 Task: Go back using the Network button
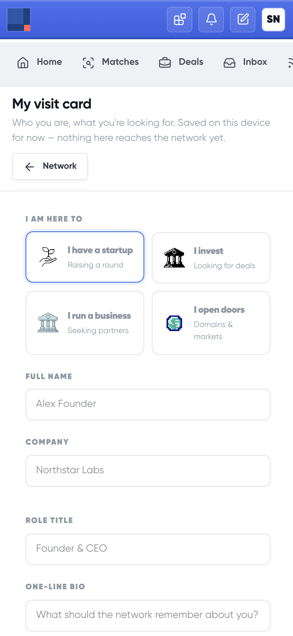[50, 166]
